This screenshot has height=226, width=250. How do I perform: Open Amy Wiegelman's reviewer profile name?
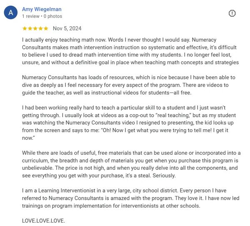coord(42,9)
